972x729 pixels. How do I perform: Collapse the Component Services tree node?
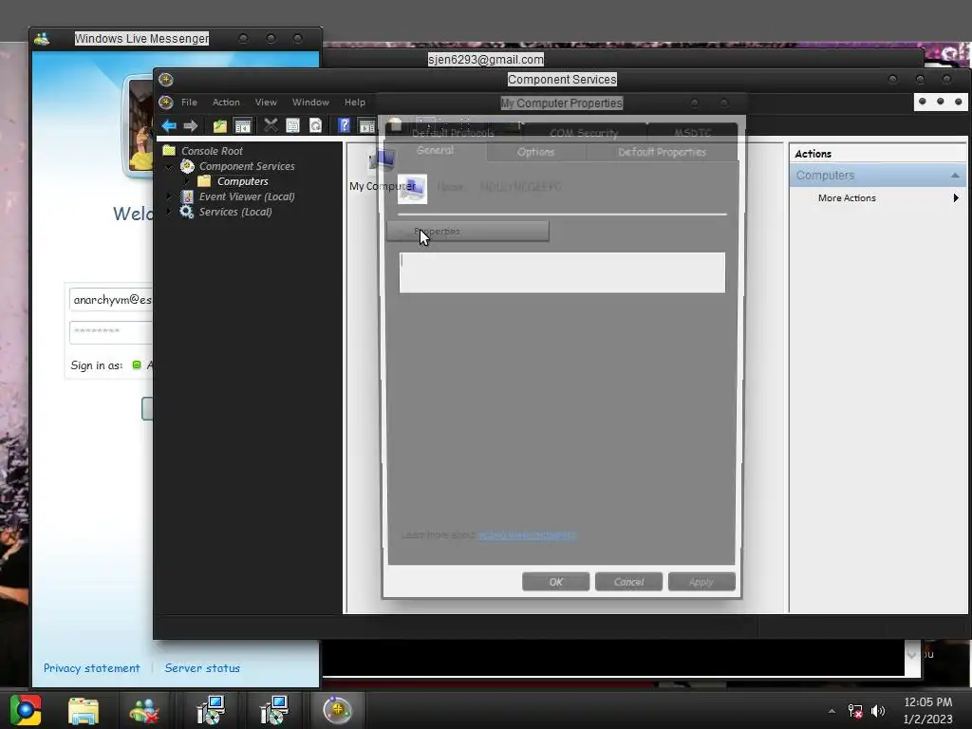[x=169, y=166]
